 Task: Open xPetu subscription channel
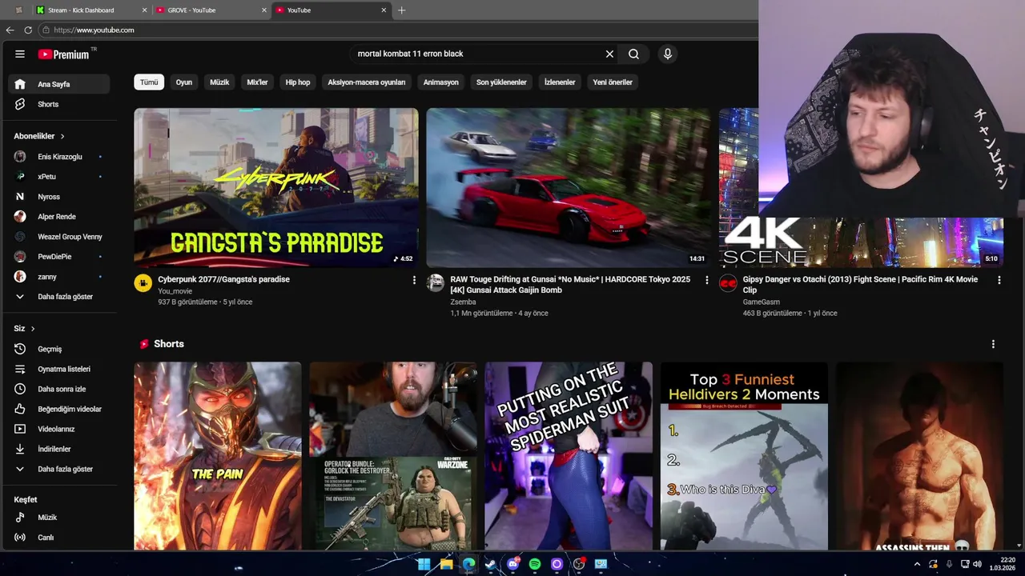pyautogui.click(x=58, y=177)
